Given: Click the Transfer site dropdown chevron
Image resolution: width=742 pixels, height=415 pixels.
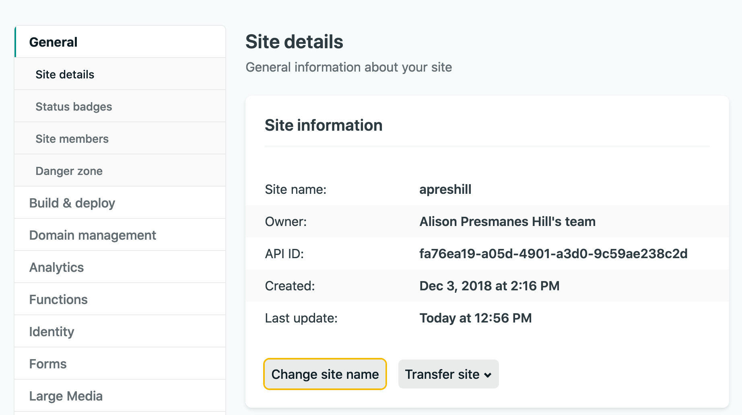Looking at the screenshot, I should (x=488, y=375).
